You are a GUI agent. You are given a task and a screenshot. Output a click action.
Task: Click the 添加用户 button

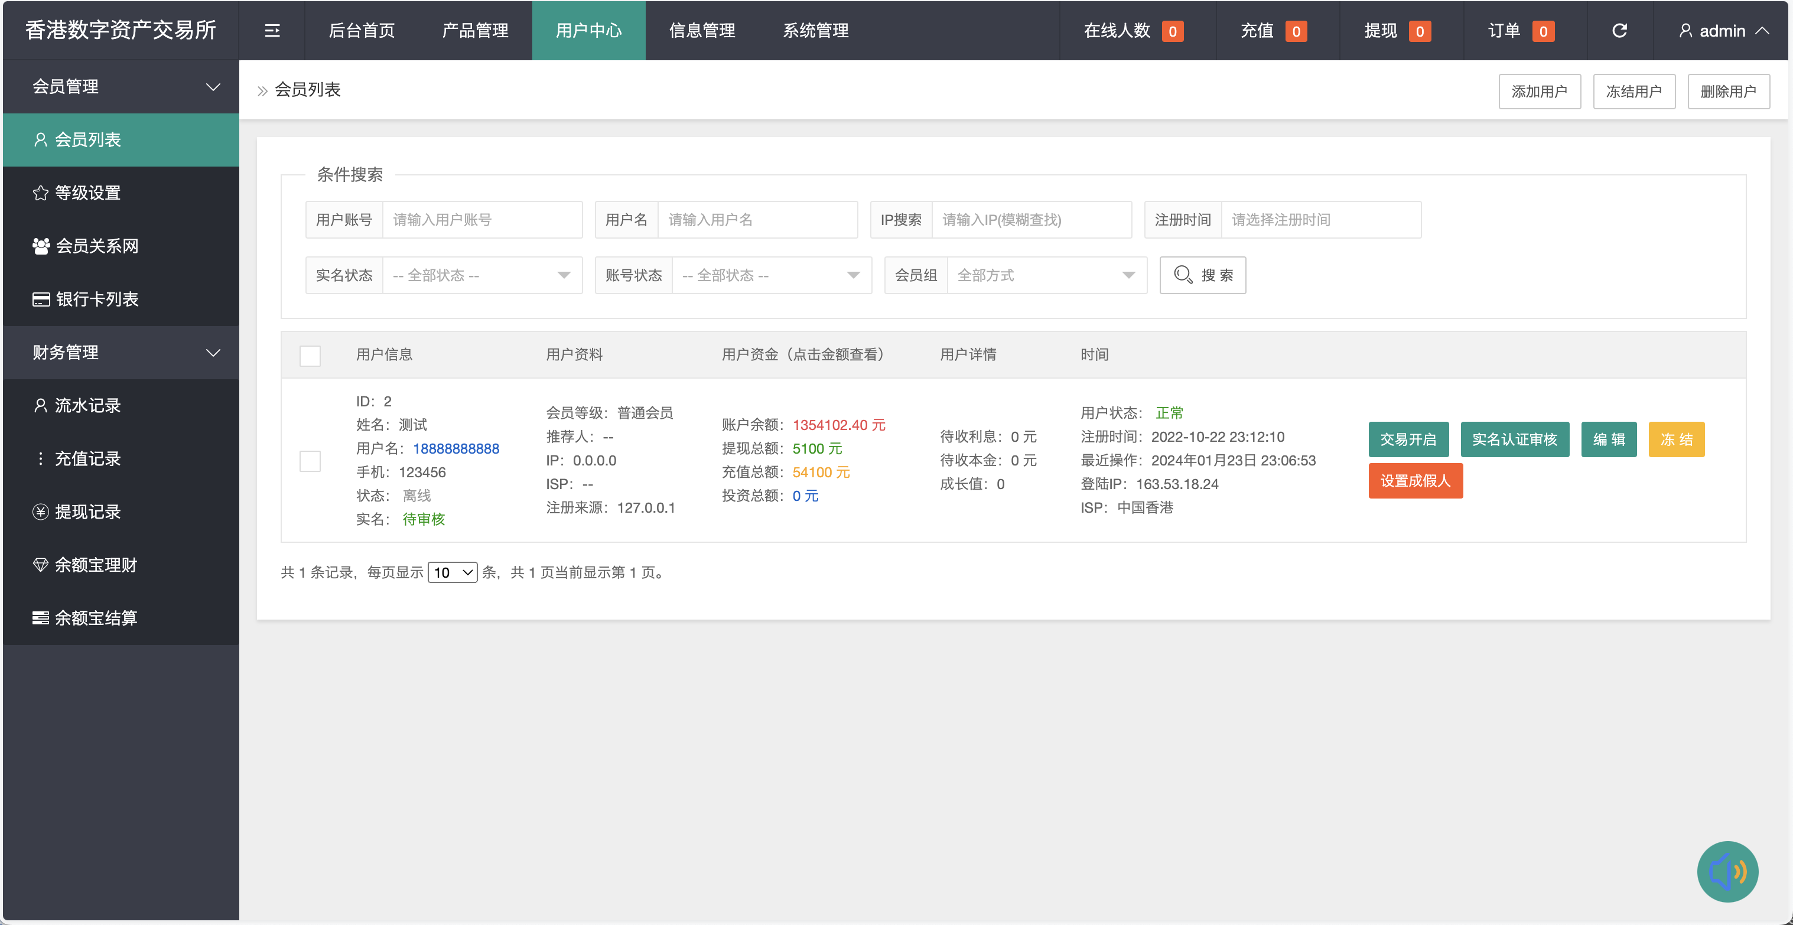(x=1540, y=90)
